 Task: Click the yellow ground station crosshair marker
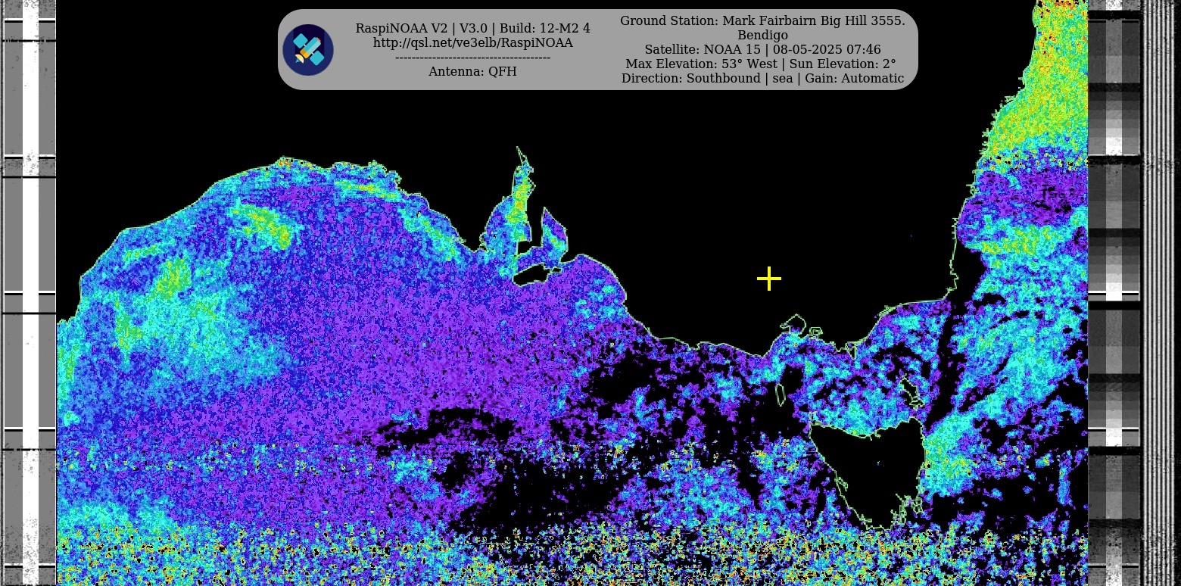point(768,279)
